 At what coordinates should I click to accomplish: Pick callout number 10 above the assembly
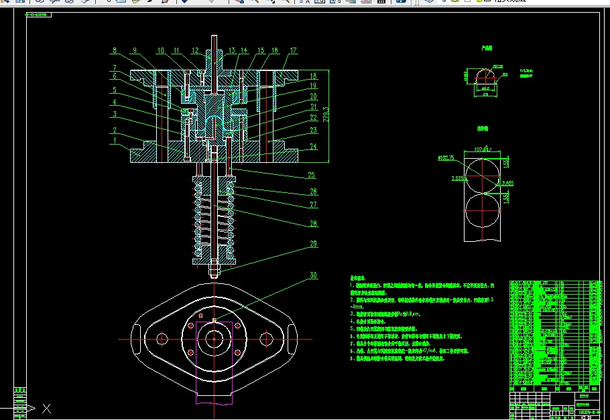pos(160,50)
